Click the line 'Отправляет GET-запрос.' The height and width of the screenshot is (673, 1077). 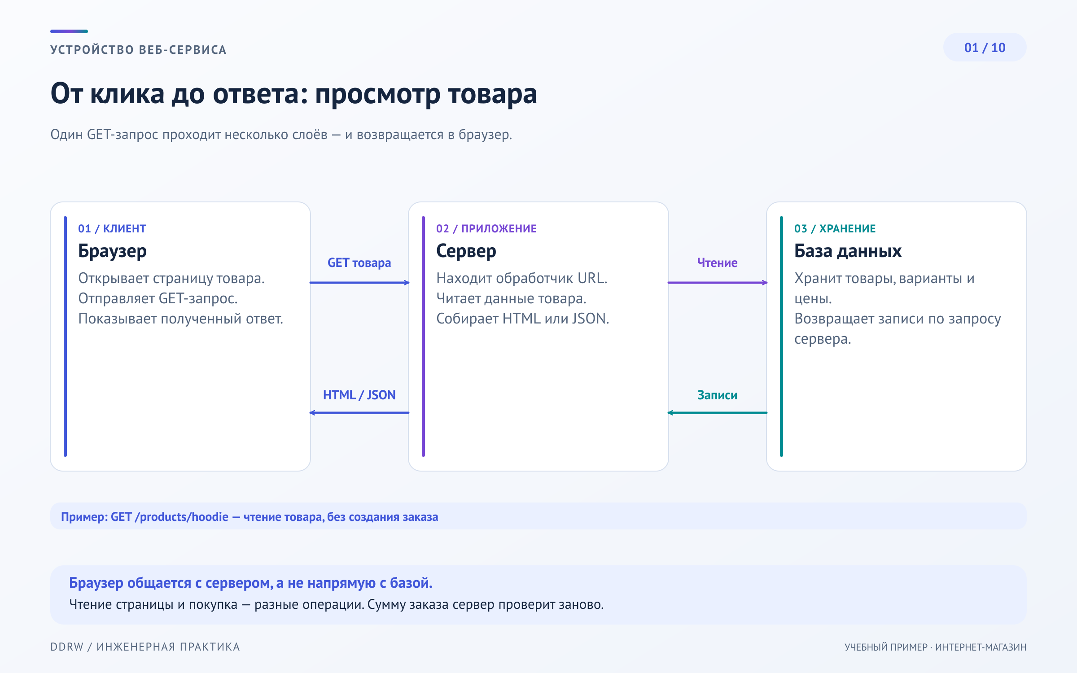158,299
